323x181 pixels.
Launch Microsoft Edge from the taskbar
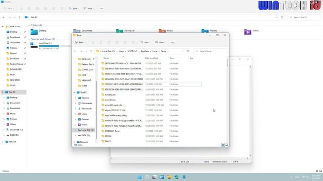pos(177,177)
